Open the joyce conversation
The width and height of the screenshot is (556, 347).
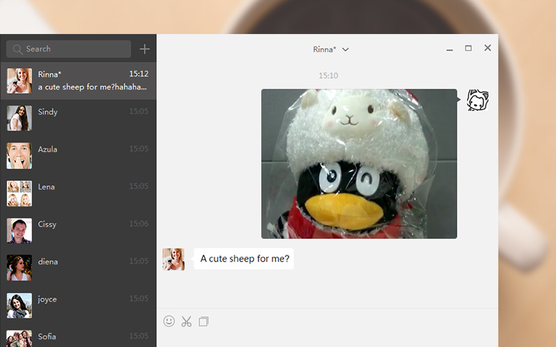click(x=78, y=305)
